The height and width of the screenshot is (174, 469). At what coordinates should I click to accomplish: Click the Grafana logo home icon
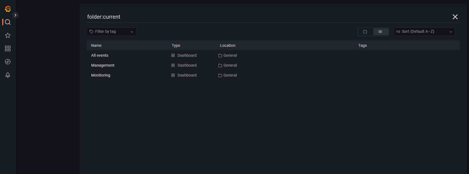(8, 9)
